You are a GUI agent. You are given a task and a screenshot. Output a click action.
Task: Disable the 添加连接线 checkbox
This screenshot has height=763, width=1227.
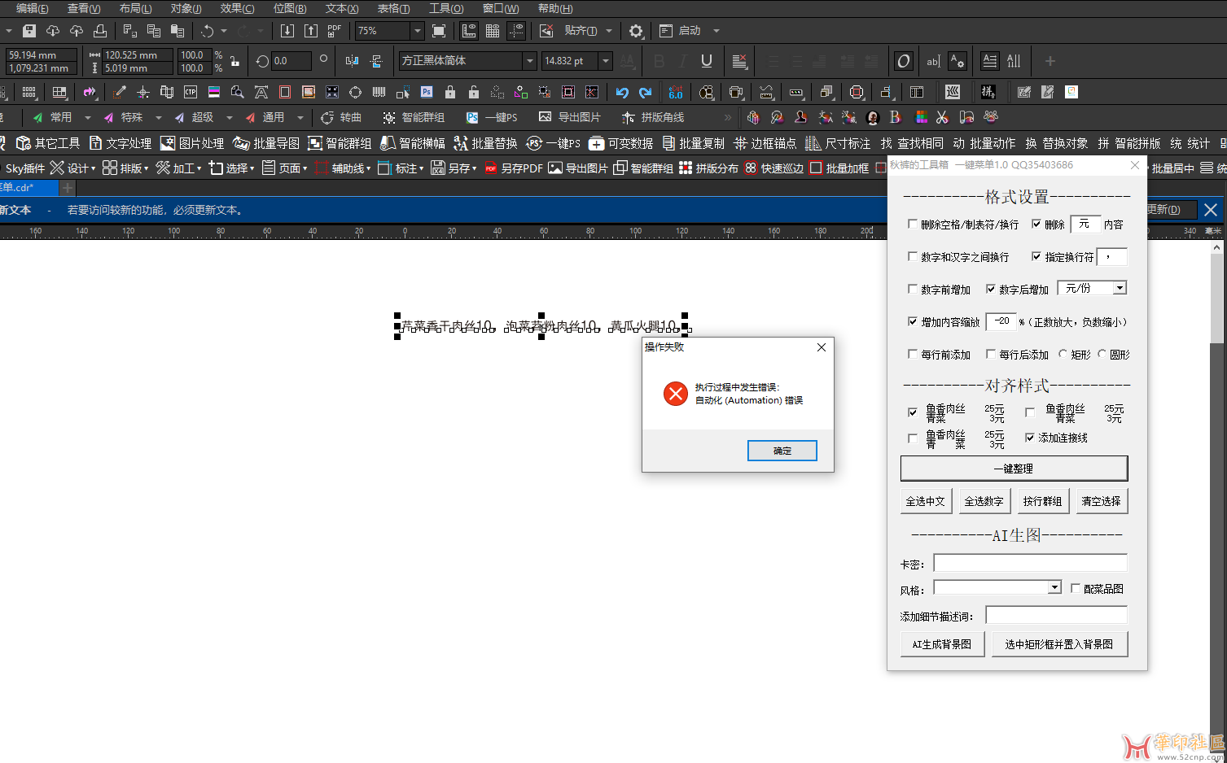1030,438
